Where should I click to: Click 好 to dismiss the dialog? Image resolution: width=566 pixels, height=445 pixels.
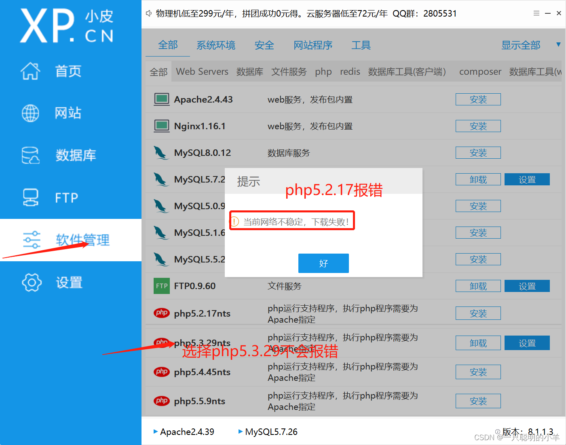pos(323,263)
